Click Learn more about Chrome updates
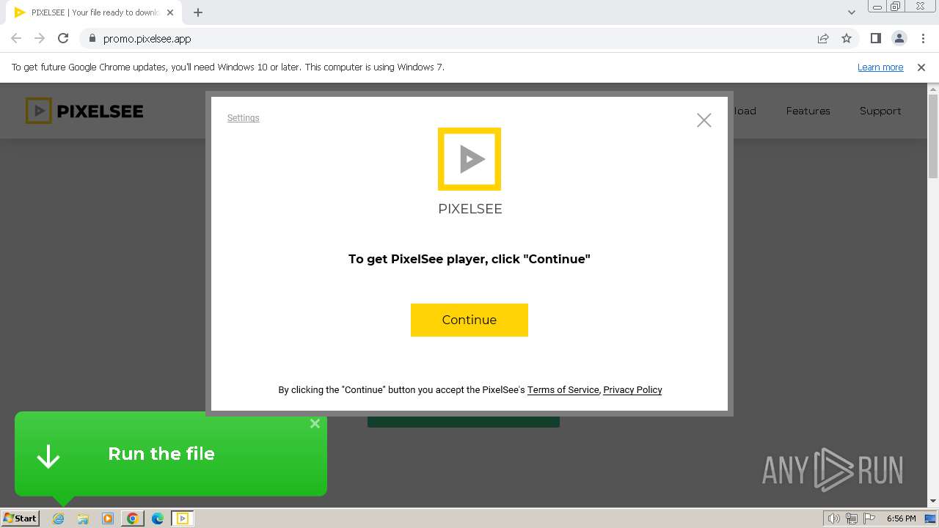 click(880, 67)
